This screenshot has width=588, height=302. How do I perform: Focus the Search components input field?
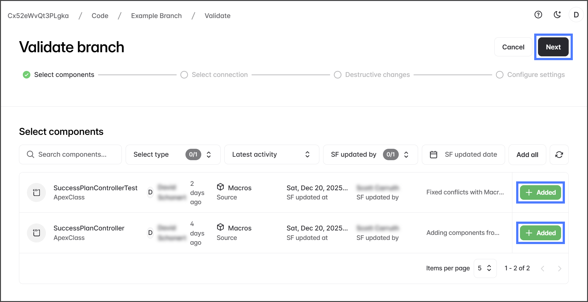point(72,154)
